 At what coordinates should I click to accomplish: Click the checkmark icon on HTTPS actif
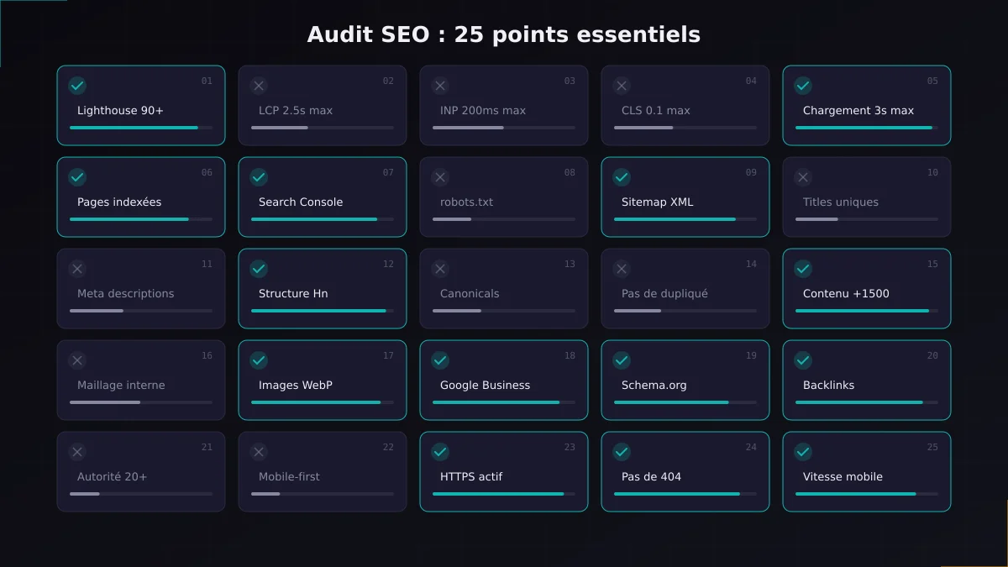(x=440, y=452)
